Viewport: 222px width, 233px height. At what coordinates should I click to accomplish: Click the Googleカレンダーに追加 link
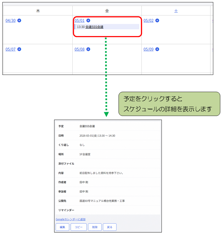point(71,219)
